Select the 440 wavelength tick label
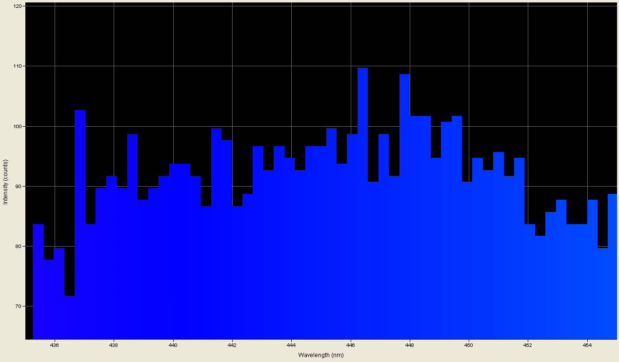The width and height of the screenshot is (619, 362). 173,345
